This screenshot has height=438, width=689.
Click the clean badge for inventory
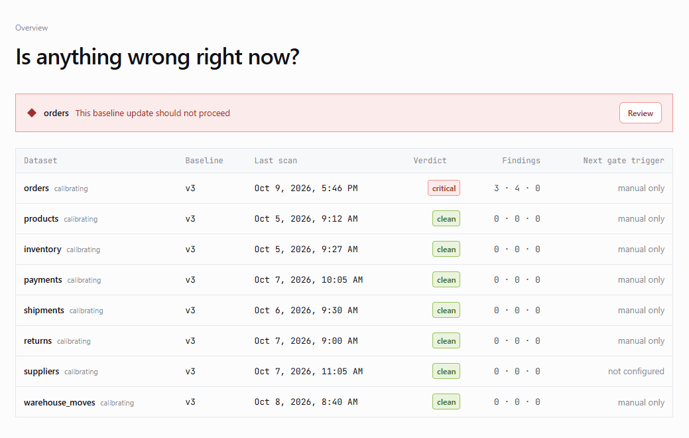(x=446, y=250)
